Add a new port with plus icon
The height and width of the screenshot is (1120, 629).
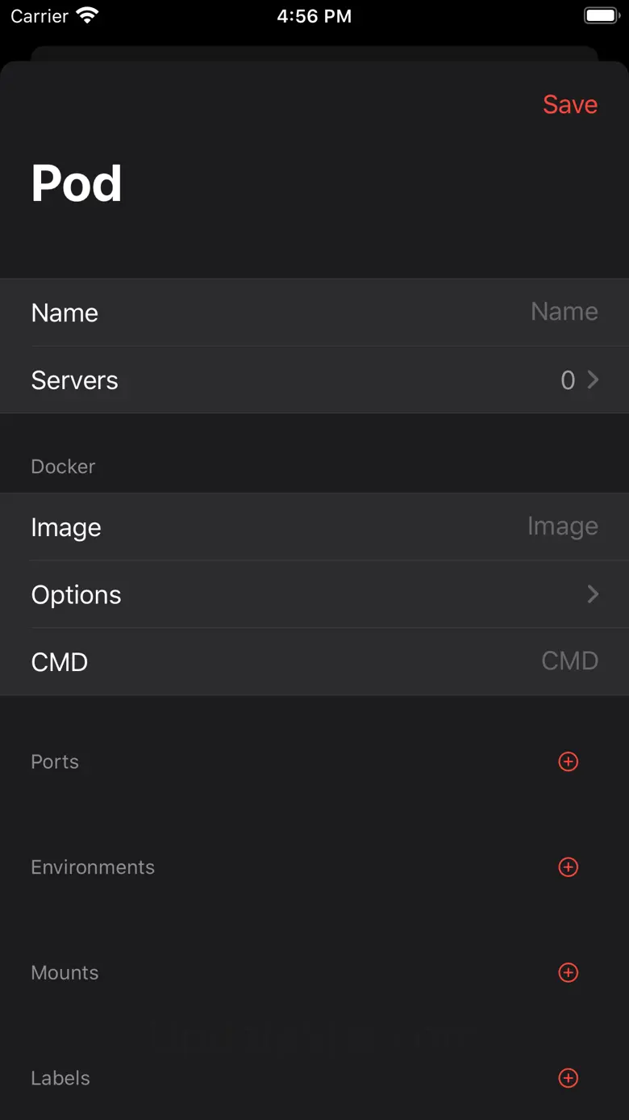click(x=569, y=761)
